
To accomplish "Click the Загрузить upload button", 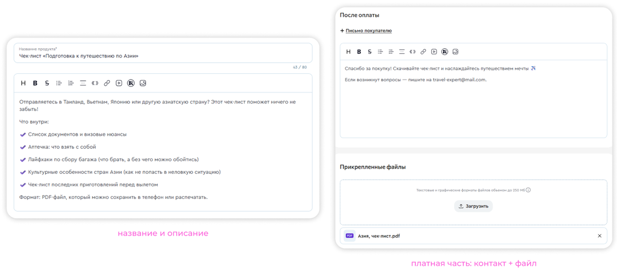I will coord(473,206).
